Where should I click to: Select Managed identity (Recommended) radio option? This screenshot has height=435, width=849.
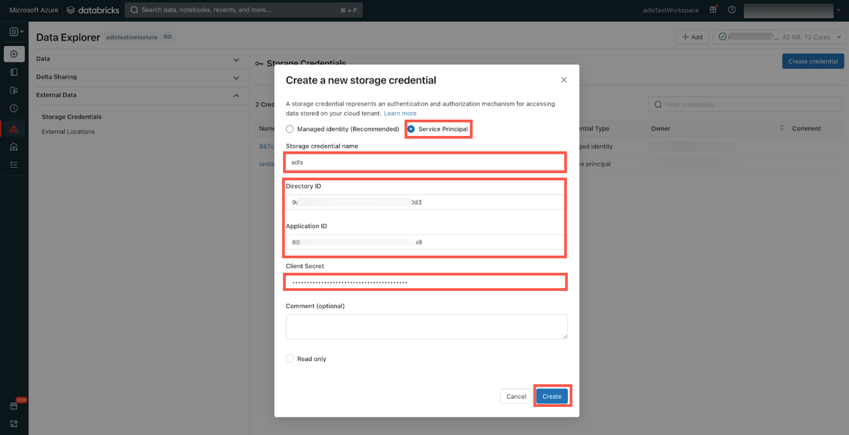tap(290, 129)
